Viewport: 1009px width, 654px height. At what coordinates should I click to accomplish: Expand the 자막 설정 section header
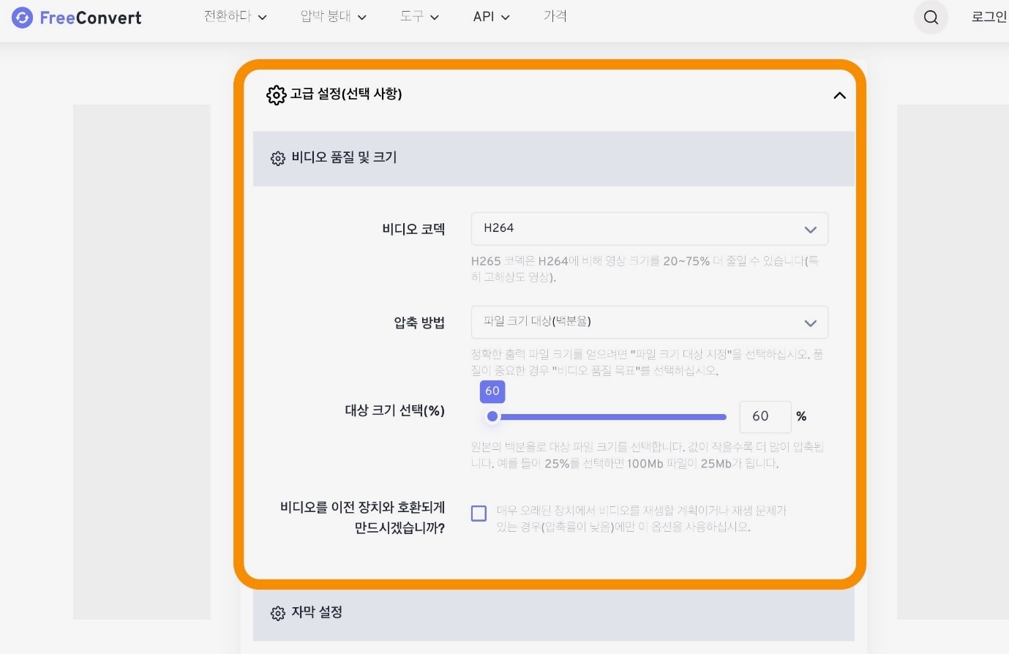coord(553,613)
